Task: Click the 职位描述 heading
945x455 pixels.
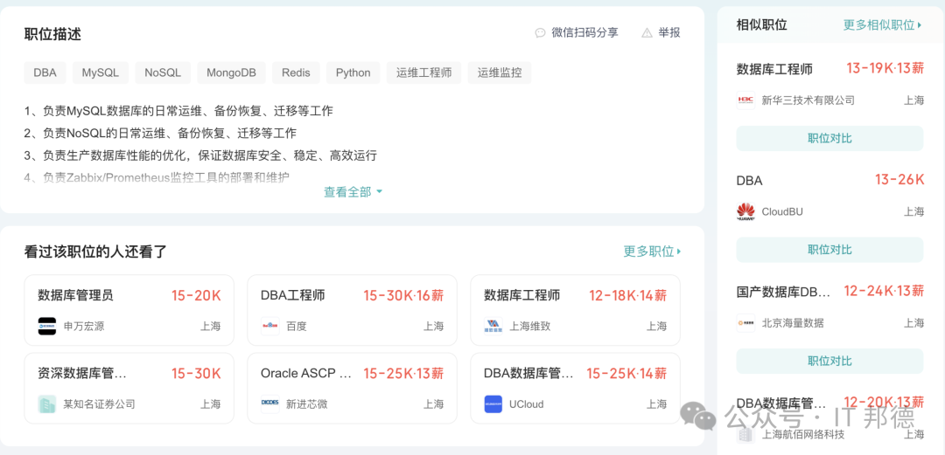Action: [x=52, y=34]
